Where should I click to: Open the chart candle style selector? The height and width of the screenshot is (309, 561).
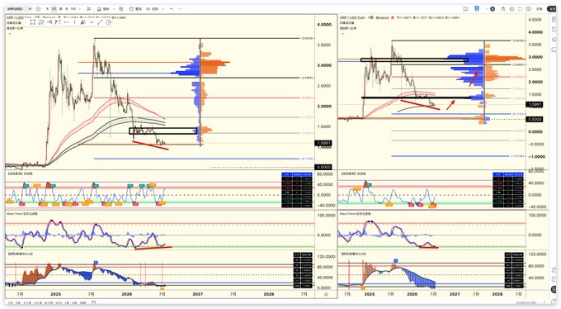click(x=89, y=9)
